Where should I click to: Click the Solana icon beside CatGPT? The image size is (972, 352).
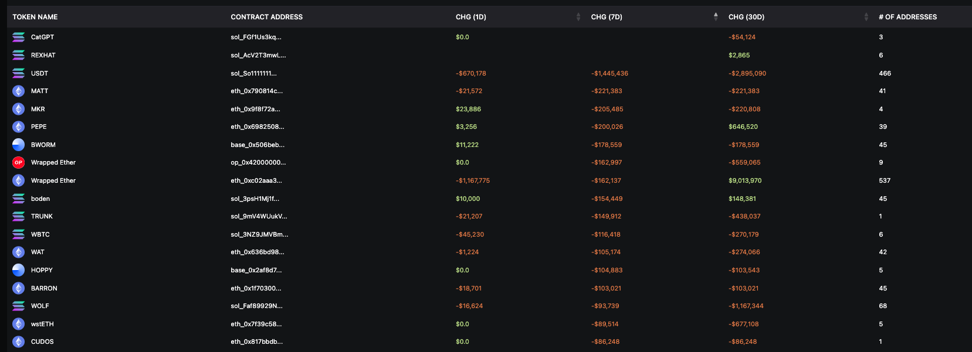(19, 37)
